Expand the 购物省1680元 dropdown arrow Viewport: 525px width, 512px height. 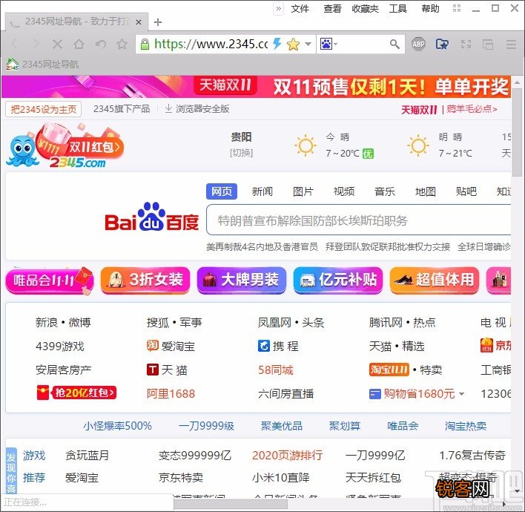click(462, 394)
